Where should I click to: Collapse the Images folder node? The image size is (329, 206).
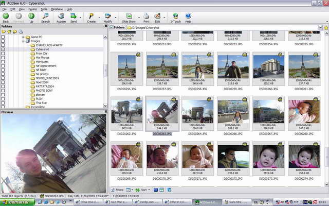point(23,41)
